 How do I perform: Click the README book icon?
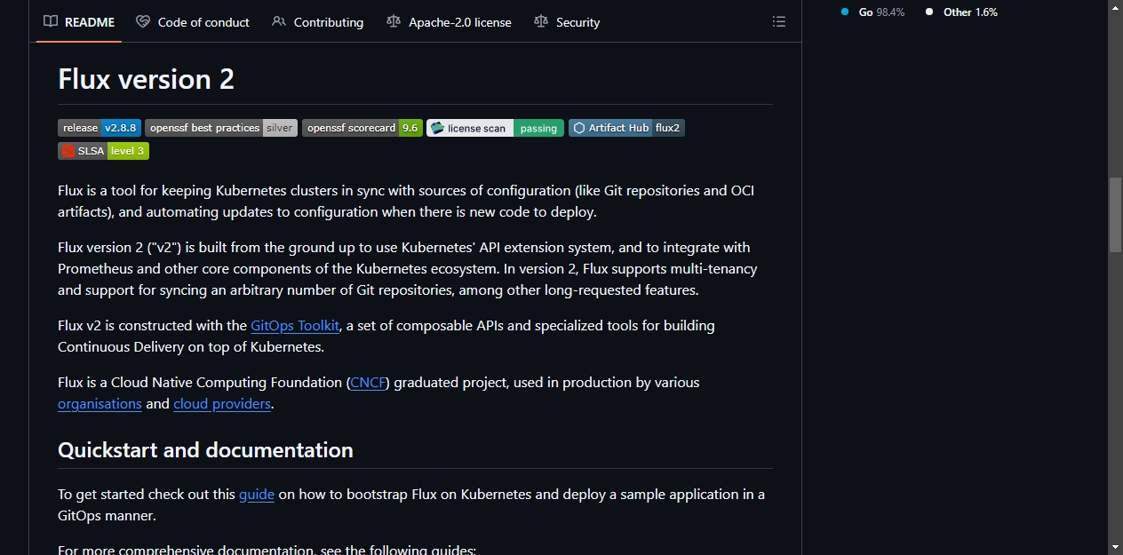(52, 22)
